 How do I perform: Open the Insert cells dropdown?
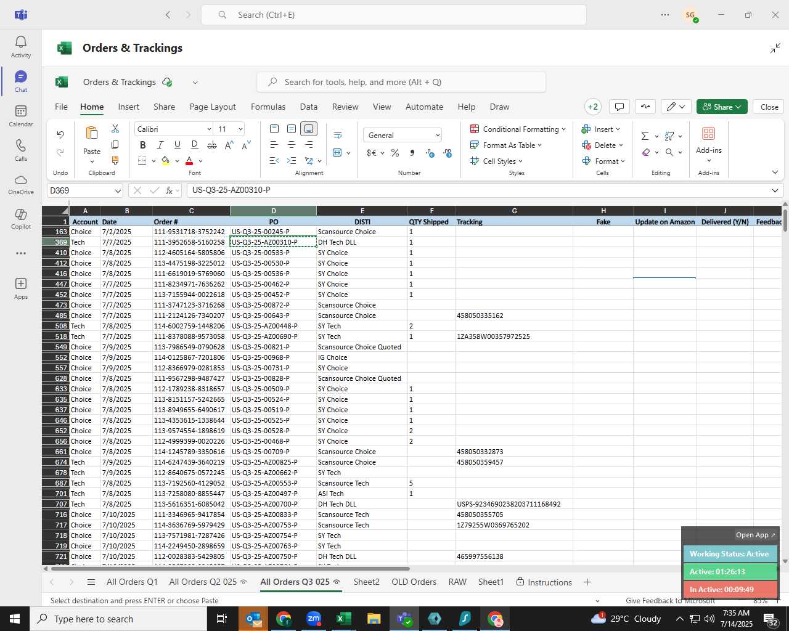point(601,129)
